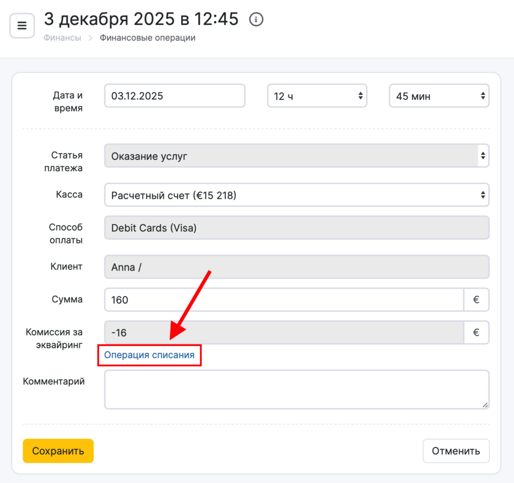Open the hamburger menu in the header
The width and height of the screenshot is (514, 483).
tap(22, 26)
